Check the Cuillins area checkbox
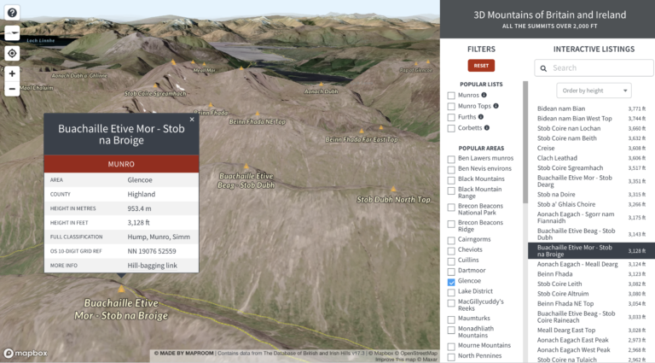Screen dimensions: 655x363 (x=451, y=261)
